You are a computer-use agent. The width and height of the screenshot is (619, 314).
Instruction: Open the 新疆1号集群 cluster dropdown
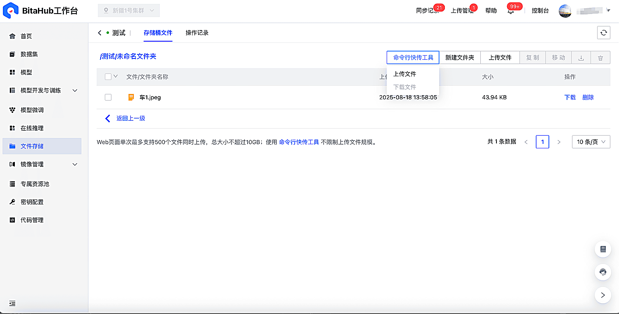(x=129, y=11)
